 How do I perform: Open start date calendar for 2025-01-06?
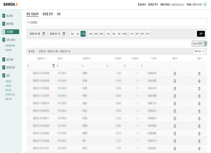44,34
